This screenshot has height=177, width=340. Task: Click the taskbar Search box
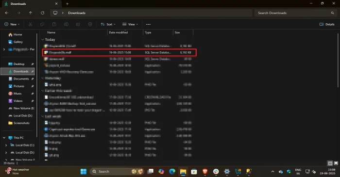pyautogui.click(x=117, y=171)
